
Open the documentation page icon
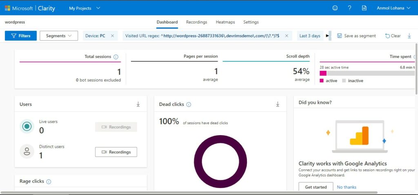364,8
